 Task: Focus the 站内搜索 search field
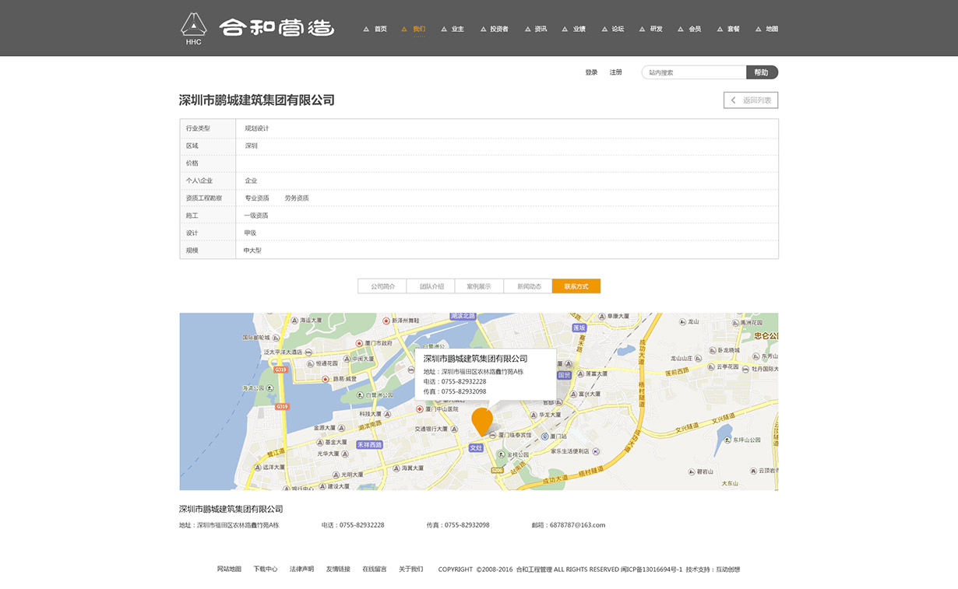pos(694,72)
